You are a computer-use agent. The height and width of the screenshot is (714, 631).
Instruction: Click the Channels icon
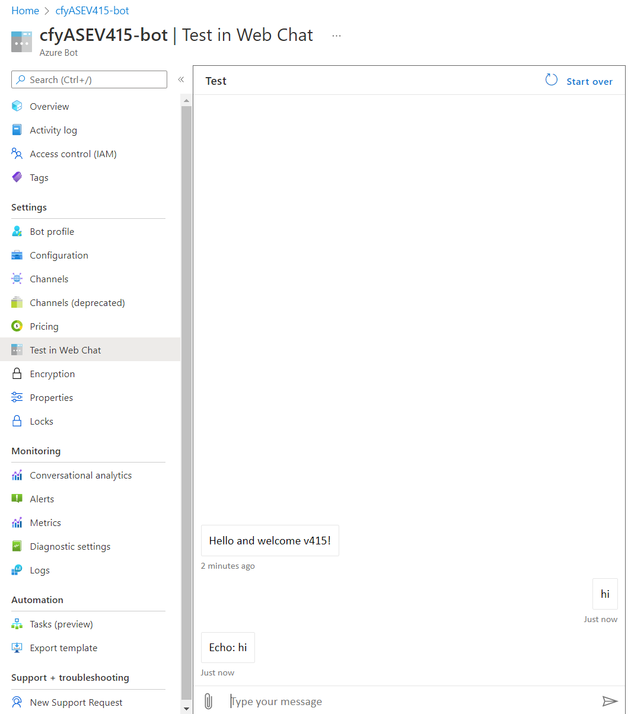pos(17,279)
